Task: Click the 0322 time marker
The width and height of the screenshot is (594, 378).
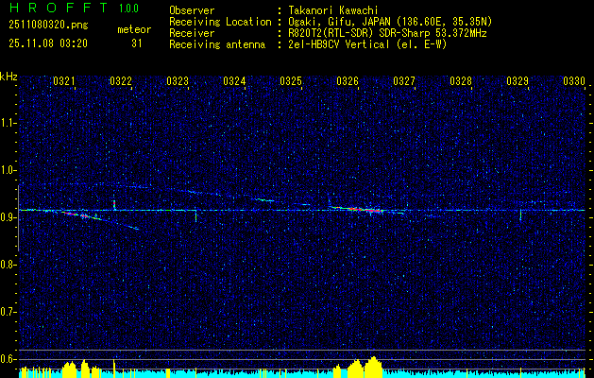Action: (121, 81)
